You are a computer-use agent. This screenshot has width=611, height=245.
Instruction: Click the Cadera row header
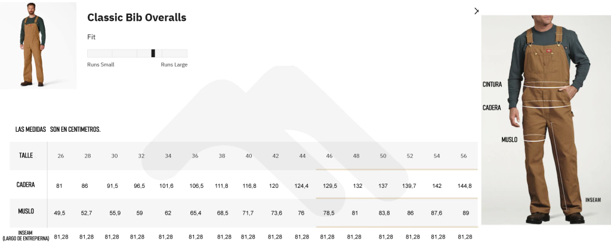pos(26,185)
